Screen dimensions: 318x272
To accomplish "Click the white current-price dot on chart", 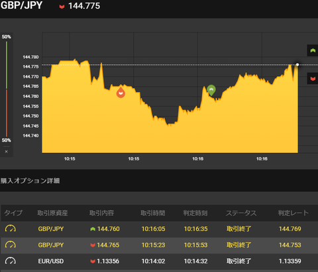I will (x=297, y=65).
